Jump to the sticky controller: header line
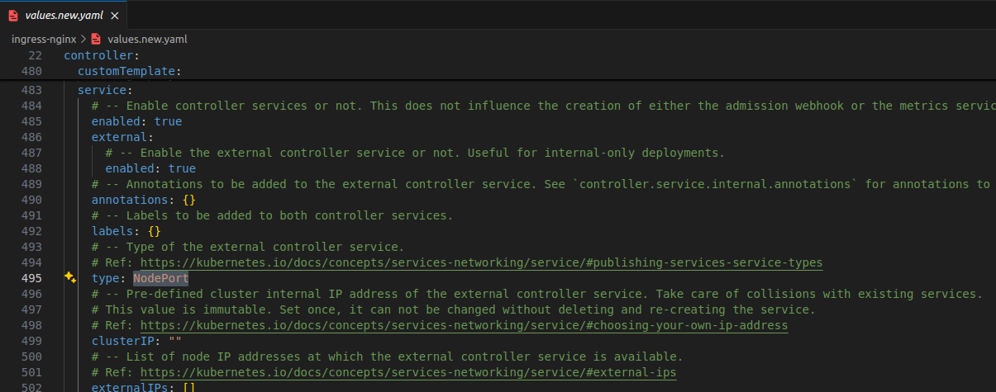The height and width of the screenshot is (392, 996). (x=95, y=55)
